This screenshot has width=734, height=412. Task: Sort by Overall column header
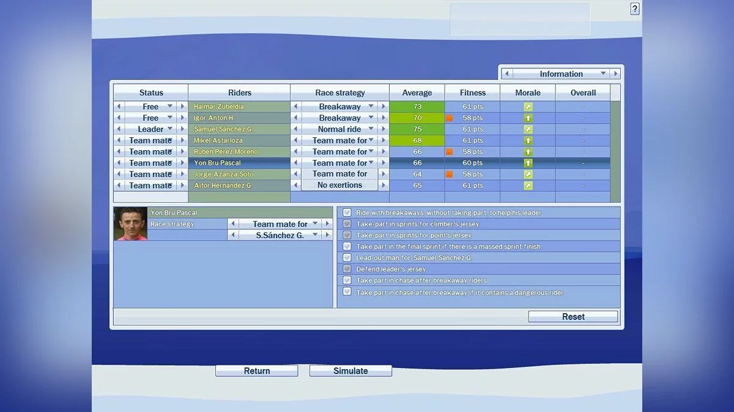(583, 93)
